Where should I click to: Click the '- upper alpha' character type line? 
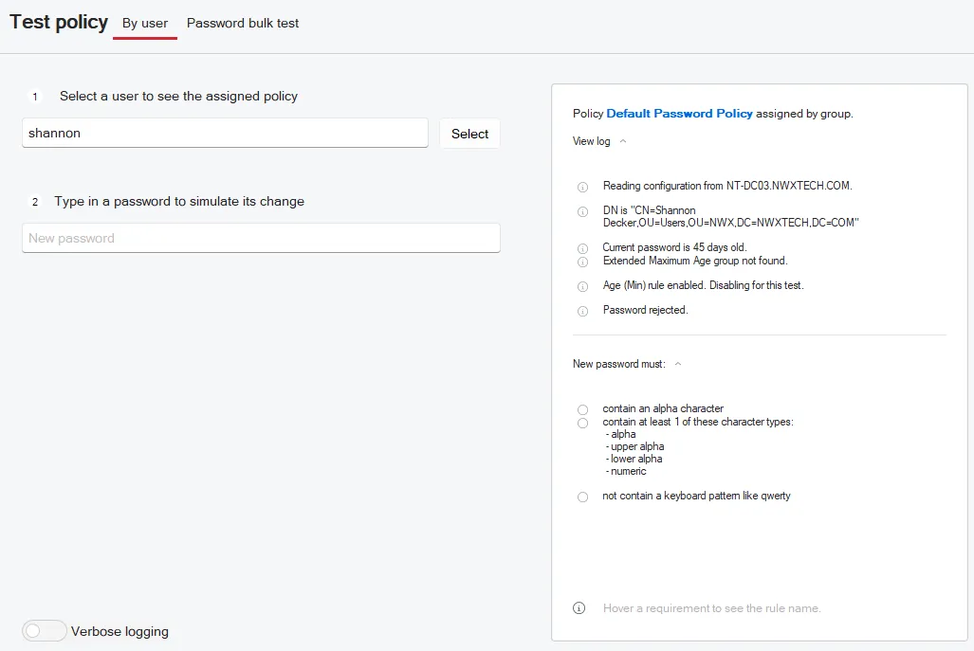pyautogui.click(x=634, y=446)
